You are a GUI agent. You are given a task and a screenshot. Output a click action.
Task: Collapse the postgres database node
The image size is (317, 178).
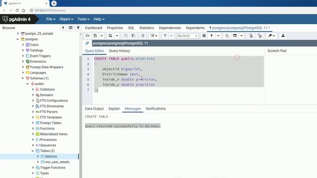point(18,39)
